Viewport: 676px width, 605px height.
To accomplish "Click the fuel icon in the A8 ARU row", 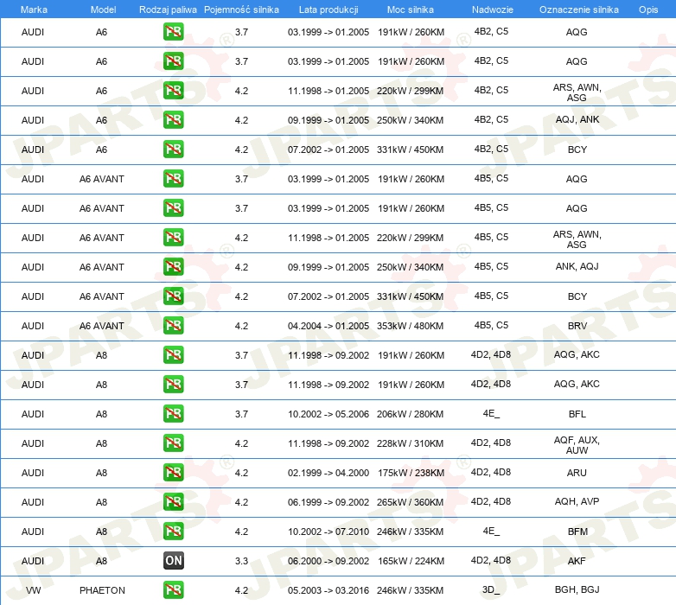I will [173, 473].
